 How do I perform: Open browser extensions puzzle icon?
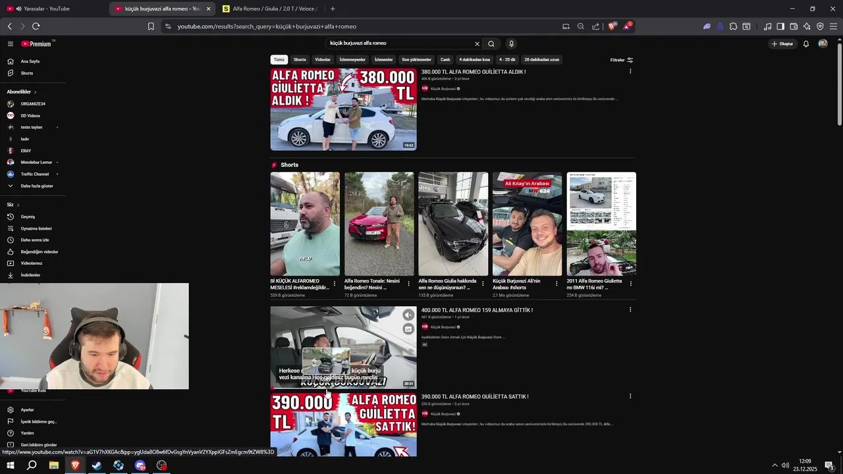coord(733,26)
